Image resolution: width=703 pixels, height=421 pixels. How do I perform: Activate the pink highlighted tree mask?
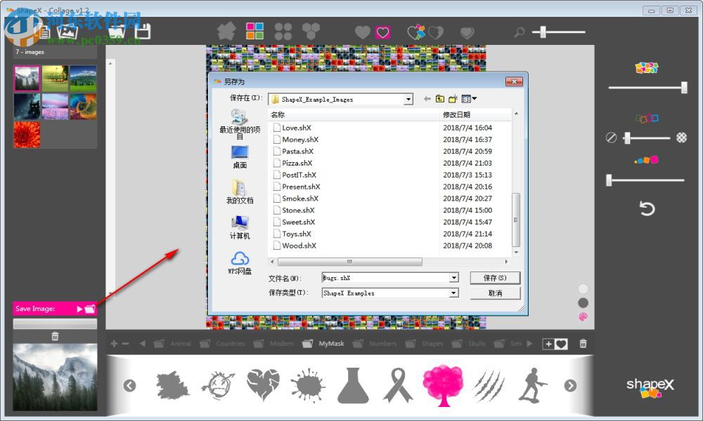[443, 385]
